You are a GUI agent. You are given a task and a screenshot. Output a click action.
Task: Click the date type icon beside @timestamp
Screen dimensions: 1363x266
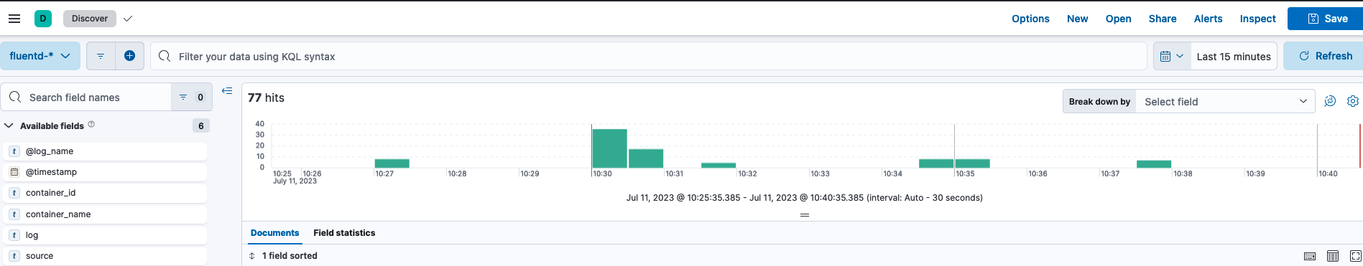pos(14,172)
